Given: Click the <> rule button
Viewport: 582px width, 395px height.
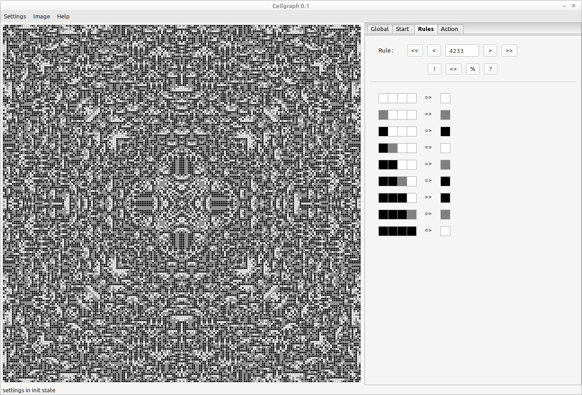Looking at the screenshot, I should (453, 69).
